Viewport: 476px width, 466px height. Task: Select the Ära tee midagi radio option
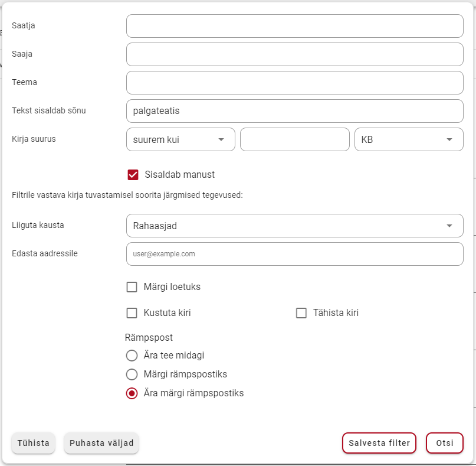tap(132, 356)
